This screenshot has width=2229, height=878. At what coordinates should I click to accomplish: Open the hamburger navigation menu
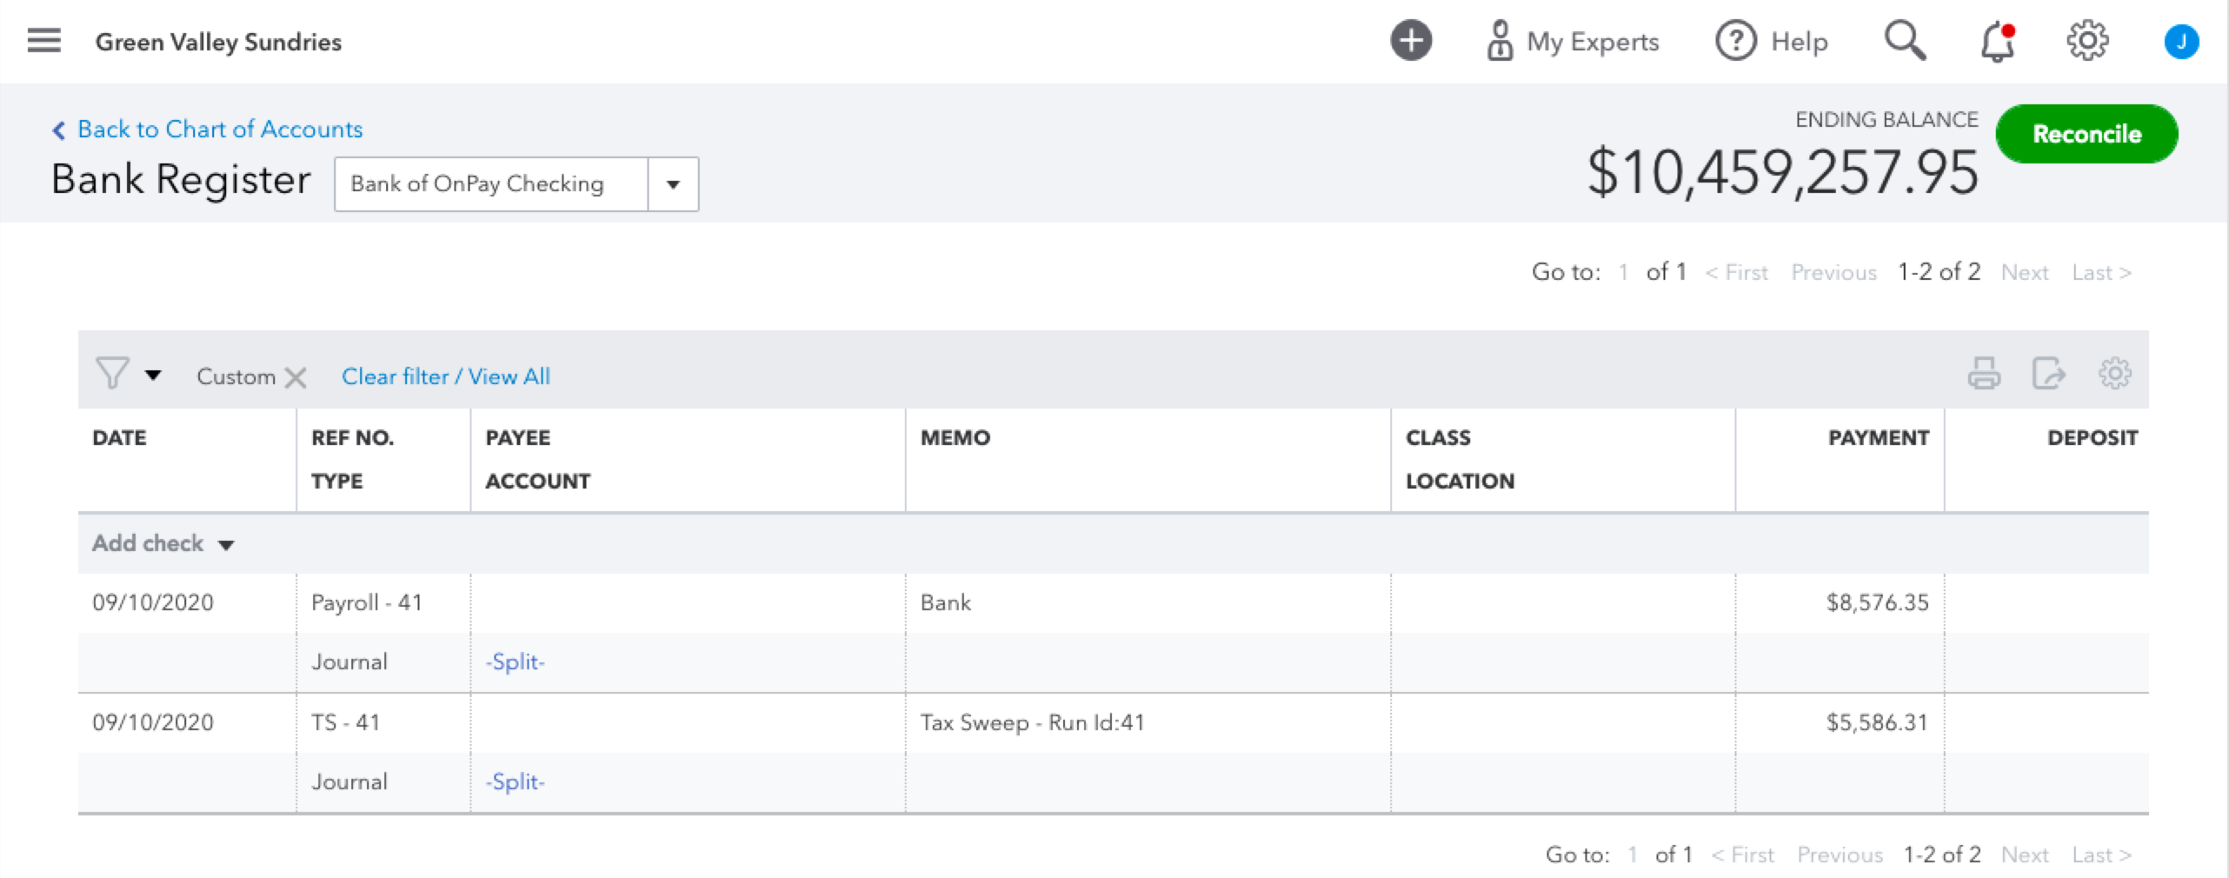(43, 41)
